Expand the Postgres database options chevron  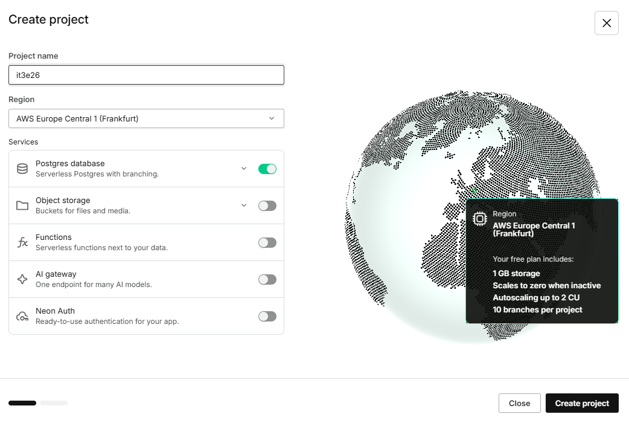pos(244,169)
